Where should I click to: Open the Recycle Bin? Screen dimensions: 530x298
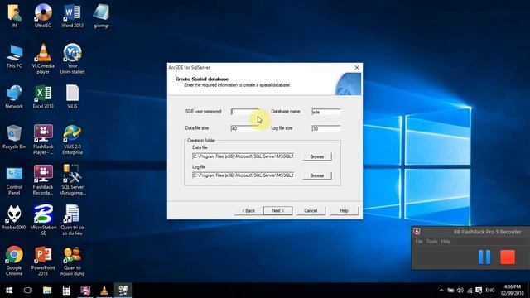pyautogui.click(x=14, y=137)
